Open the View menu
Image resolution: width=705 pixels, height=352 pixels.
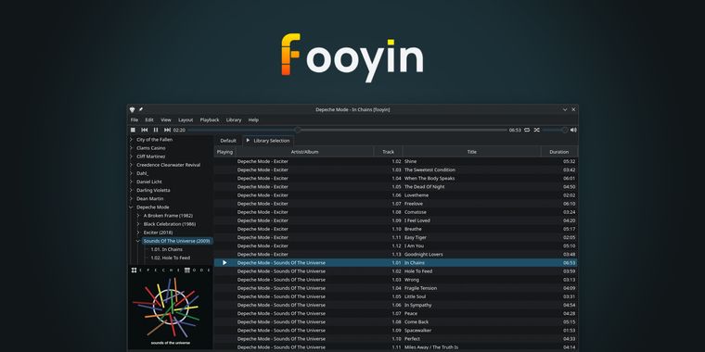point(166,119)
